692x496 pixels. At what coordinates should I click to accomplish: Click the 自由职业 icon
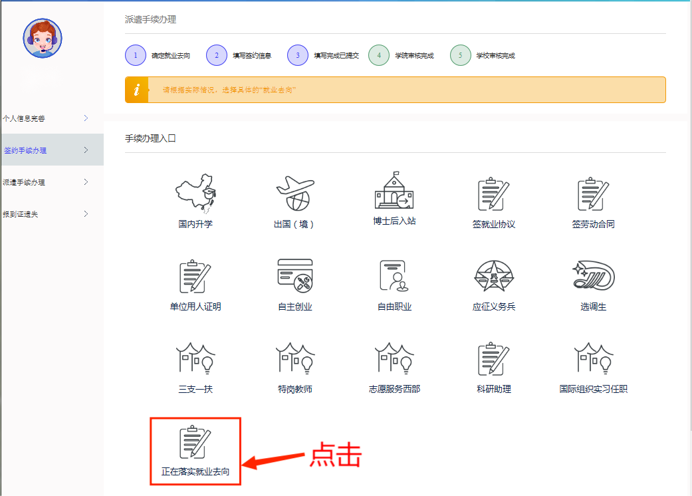point(394,275)
